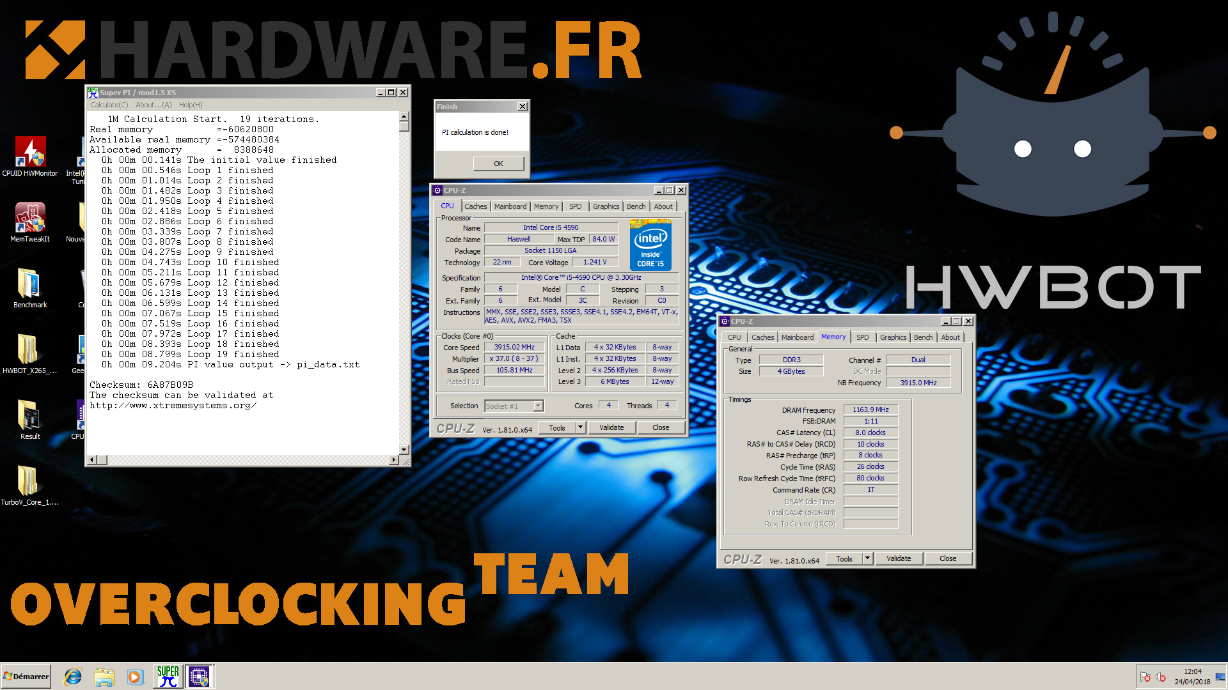Switch to Super PI taskbar button
Screen dimensions: 1228x690
pyautogui.click(x=168, y=677)
